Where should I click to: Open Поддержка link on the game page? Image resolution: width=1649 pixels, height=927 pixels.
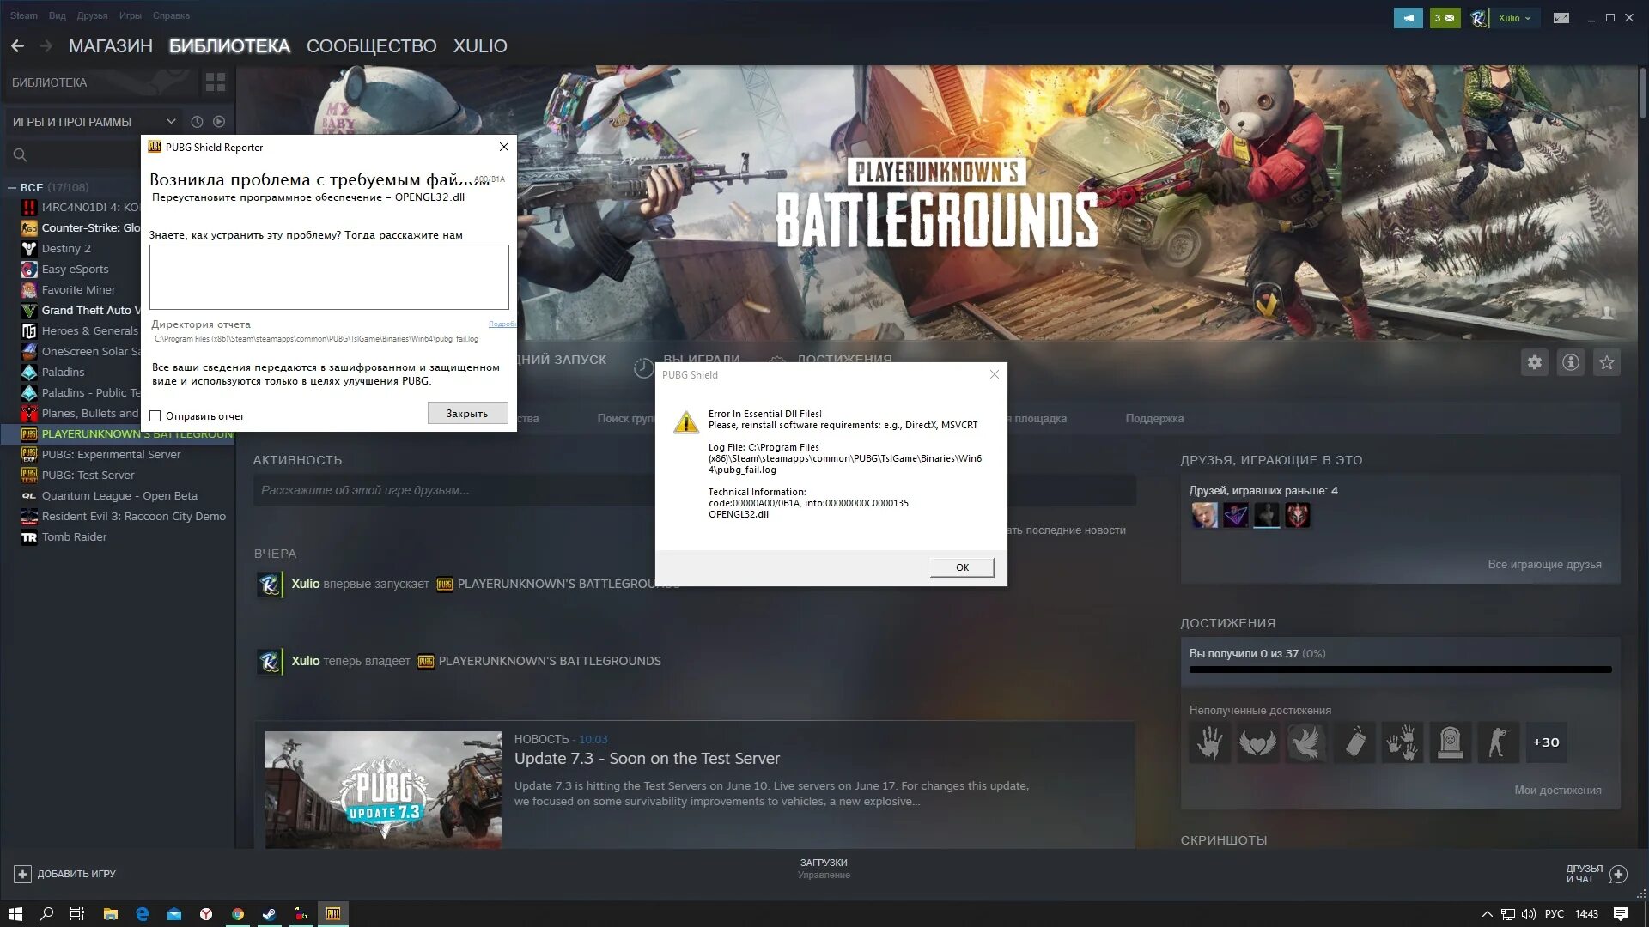pos(1154,419)
